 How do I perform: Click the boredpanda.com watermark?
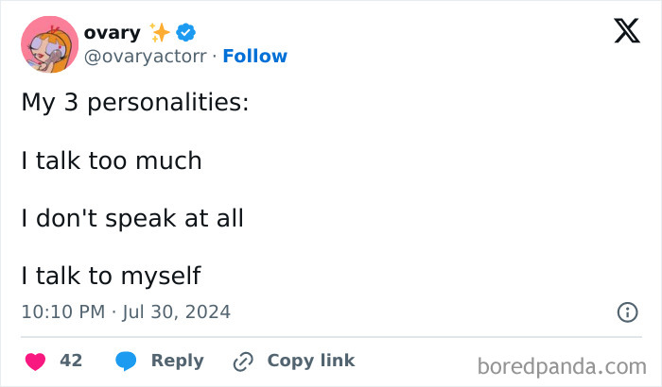coord(562,365)
